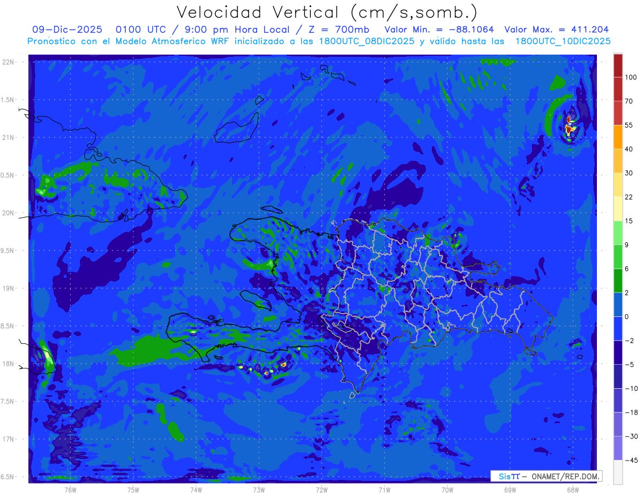
Task: Click the 'Valor Min. = -88.1064' text
Action: 439,29
